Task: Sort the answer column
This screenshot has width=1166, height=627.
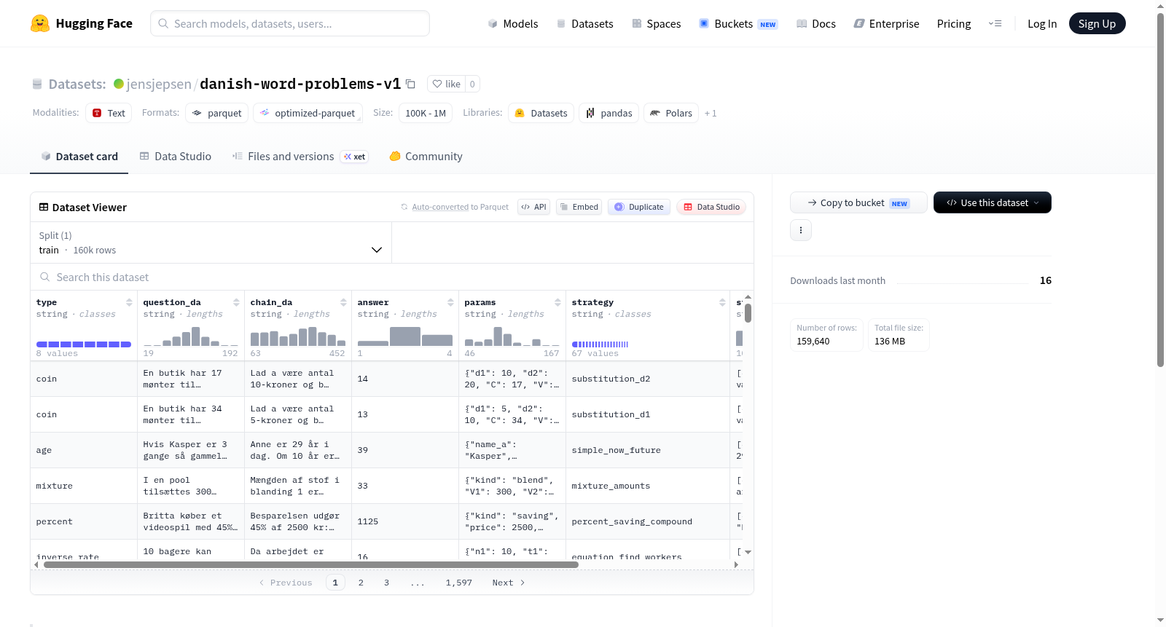Action: (x=450, y=302)
